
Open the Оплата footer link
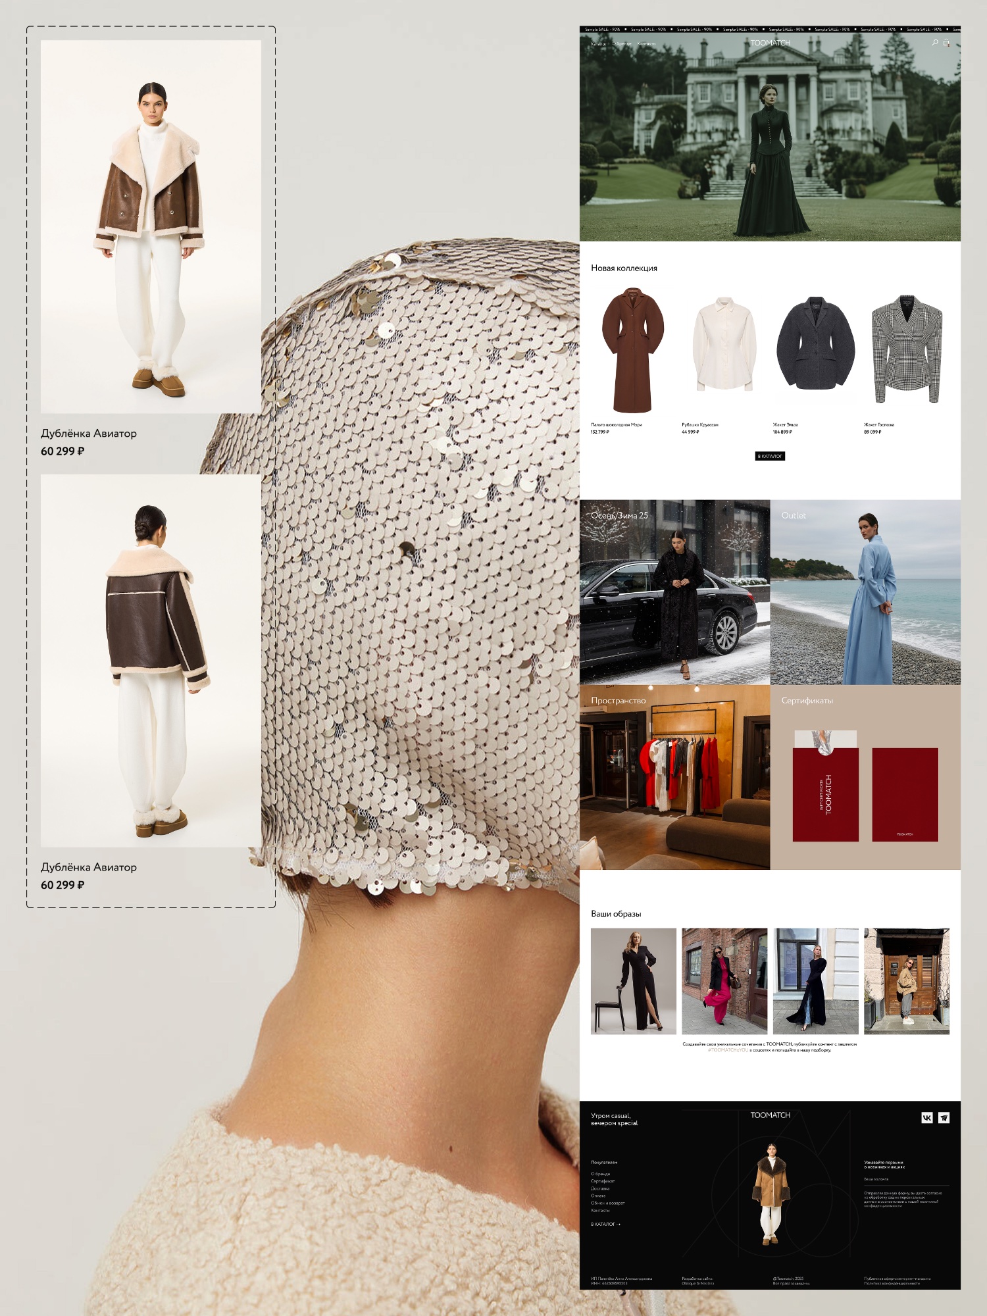point(598,1196)
